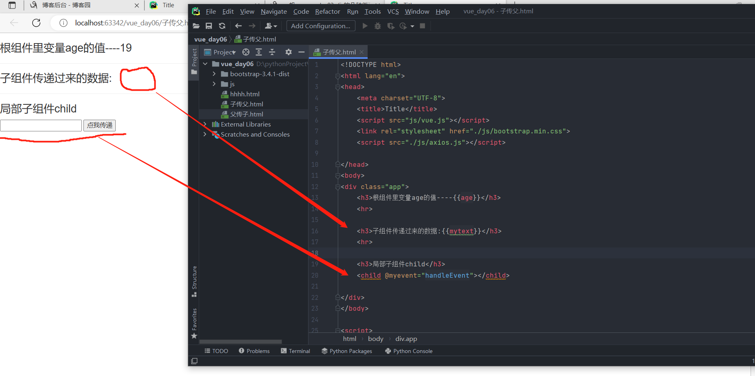Collapse the vue_day06 root folder

tap(205, 64)
